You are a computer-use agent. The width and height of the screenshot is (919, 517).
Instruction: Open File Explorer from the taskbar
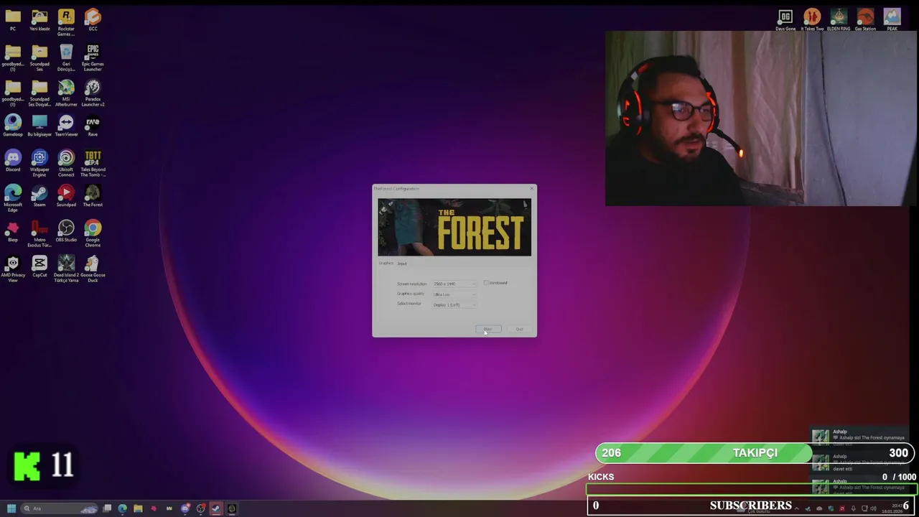coord(138,508)
